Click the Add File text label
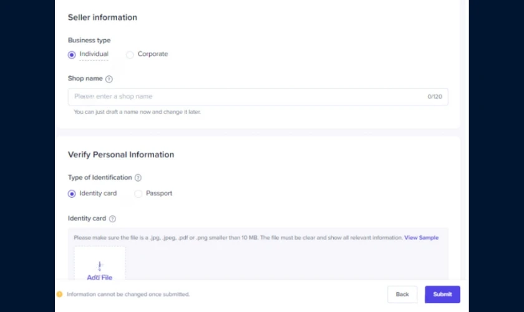Image resolution: width=524 pixels, height=312 pixels. click(100, 277)
